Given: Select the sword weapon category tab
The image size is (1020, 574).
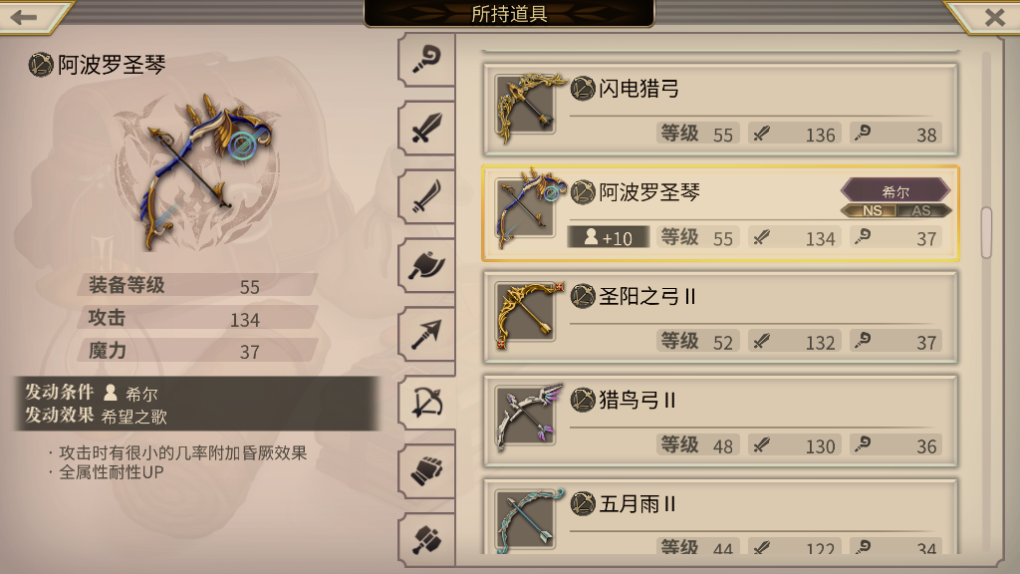Looking at the screenshot, I should 426,129.
